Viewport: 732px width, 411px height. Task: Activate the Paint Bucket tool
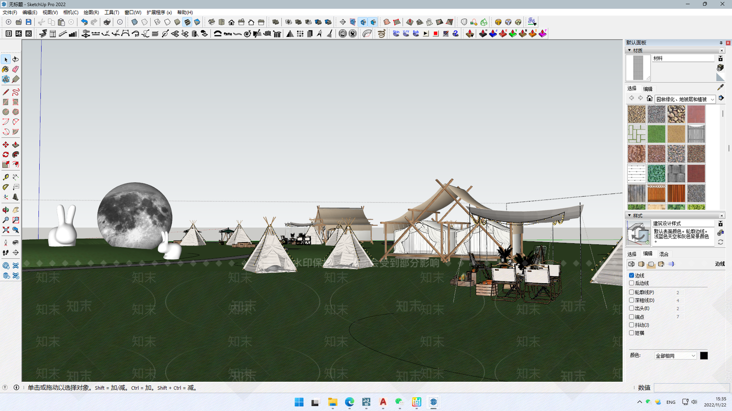coord(6,69)
